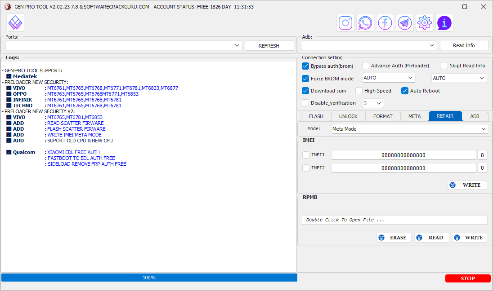The image size is (493, 291).
Task: Click the purple info icon
Action: coord(444,22)
